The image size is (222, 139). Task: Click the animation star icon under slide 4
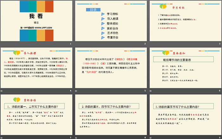(2, 91)
